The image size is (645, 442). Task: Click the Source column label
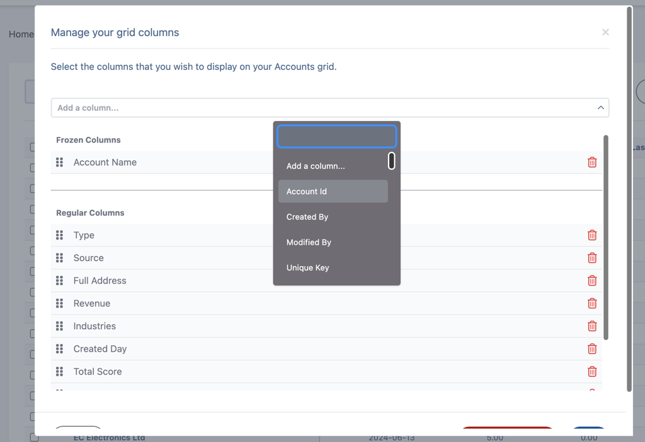coord(88,258)
